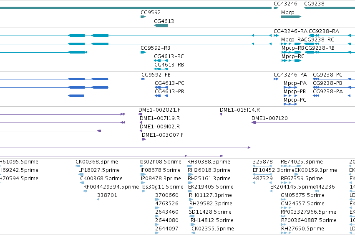Select EST RP004429394.5prime
355x235 pixels.
pos(86,191)
